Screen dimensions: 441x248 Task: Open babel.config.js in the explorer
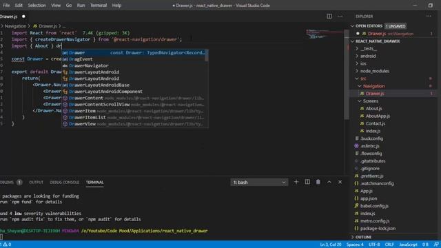[374, 206]
